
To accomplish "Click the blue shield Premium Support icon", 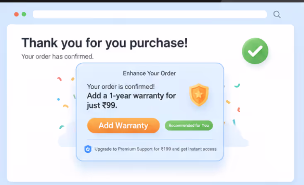I will (x=88, y=149).
